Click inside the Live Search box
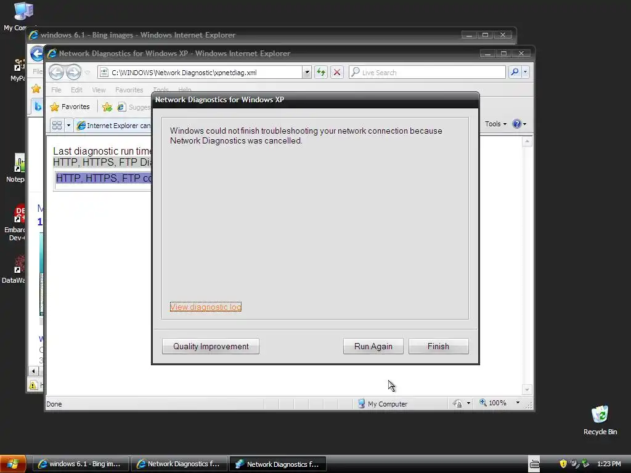This screenshot has height=473, width=631. [427, 73]
